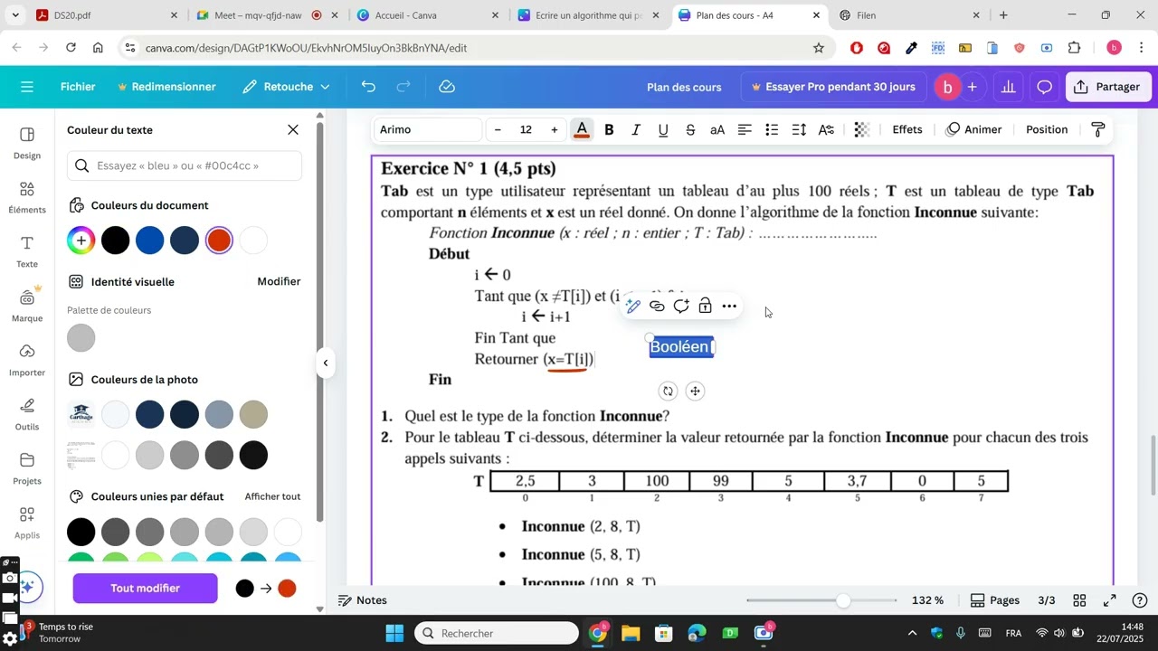
Task: Open the Marque sidebar panel
Action: 27,306
